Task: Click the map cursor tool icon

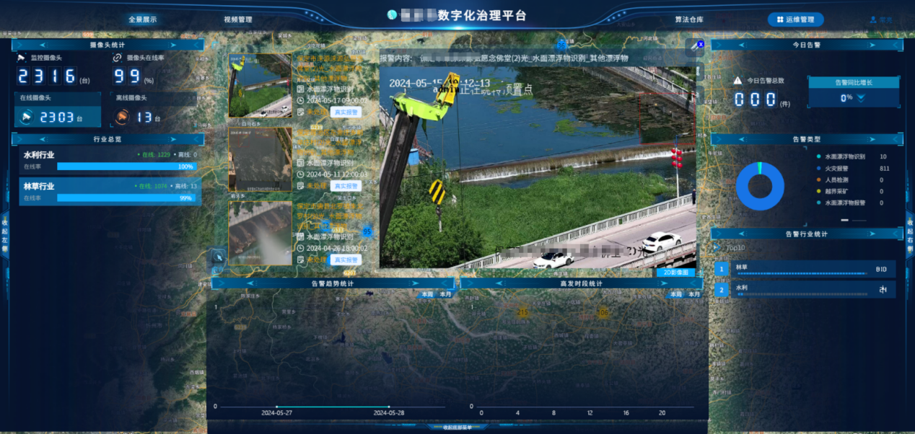Action: [218, 256]
